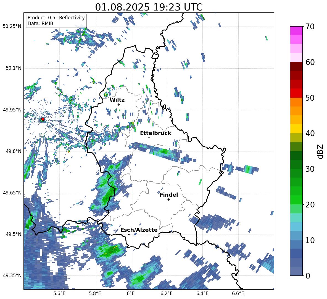The height and width of the screenshot is (299, 327).
Task: Click the 5.8°E longitude label
Action: click(95, 293)
